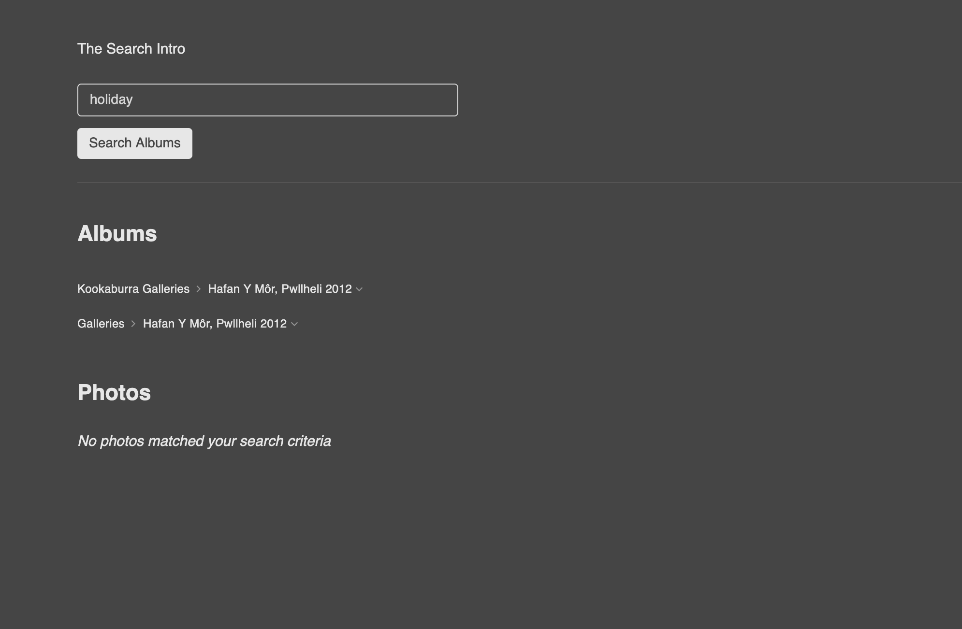
Task: Select the Photos section heading
Action: click(x=114, y=392)
